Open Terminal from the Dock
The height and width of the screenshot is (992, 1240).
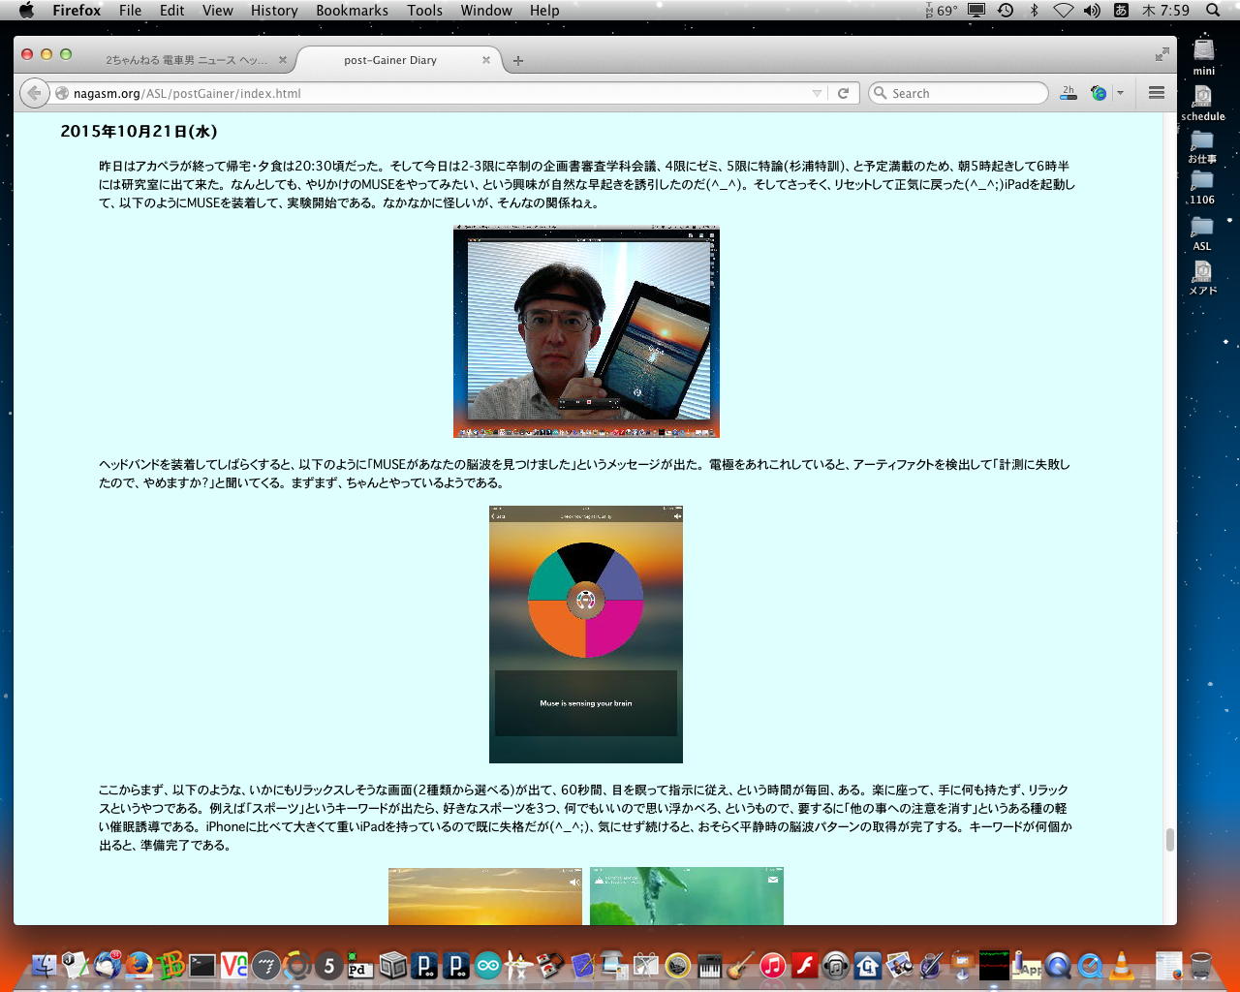point(202,965)
